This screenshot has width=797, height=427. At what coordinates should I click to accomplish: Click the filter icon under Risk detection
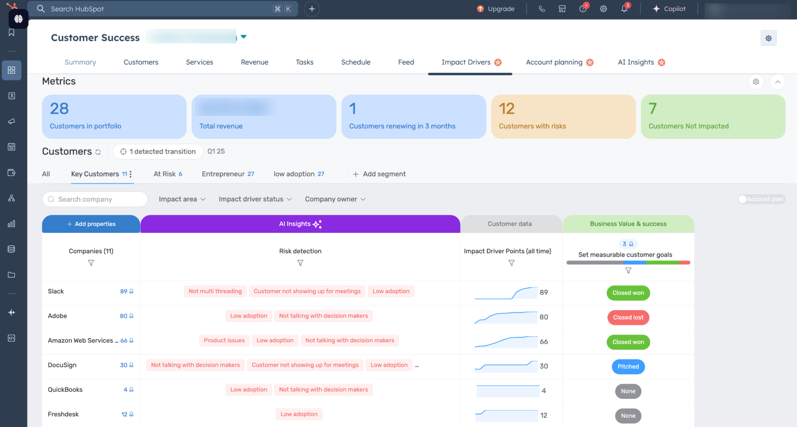click(300, 263)
